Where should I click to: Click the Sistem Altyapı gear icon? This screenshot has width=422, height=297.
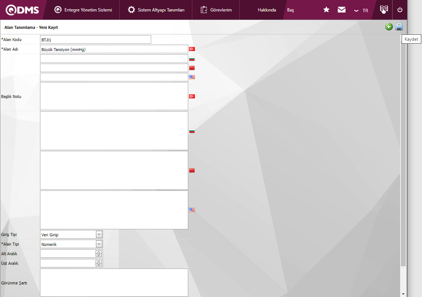point(131,10)
